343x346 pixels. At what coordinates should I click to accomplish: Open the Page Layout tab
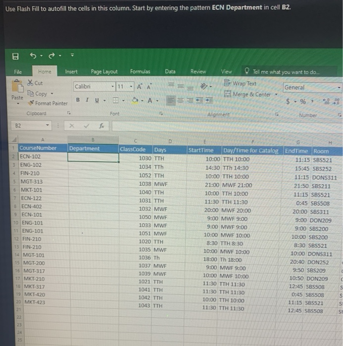104,72
